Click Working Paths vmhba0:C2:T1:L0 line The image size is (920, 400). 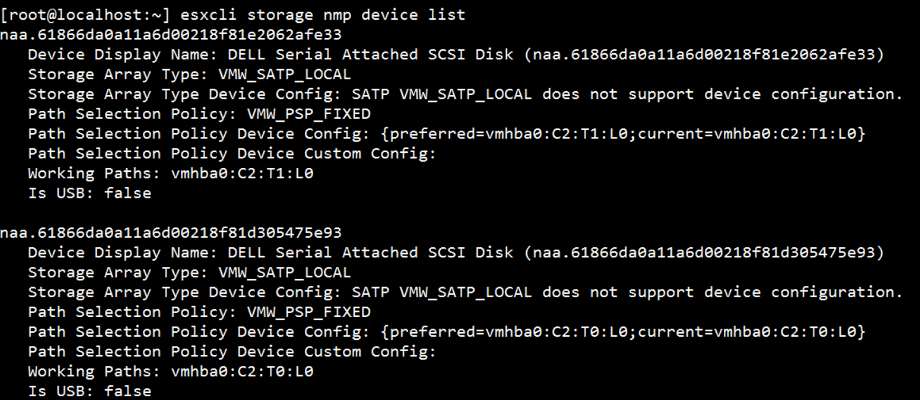171,173
